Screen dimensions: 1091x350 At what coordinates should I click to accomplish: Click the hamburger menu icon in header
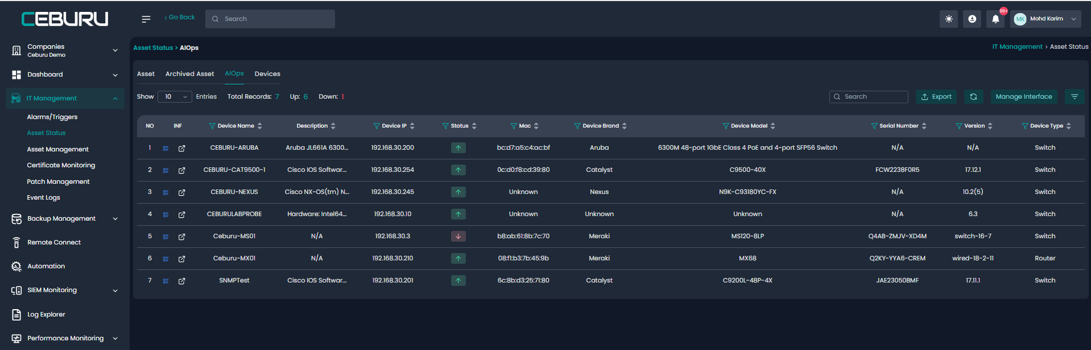(x=146, y=19)
